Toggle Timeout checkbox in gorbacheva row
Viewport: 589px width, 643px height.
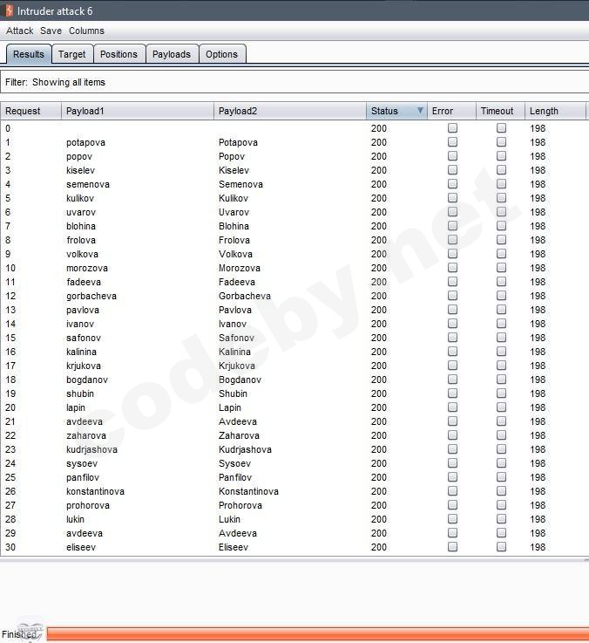coord(501,295)
